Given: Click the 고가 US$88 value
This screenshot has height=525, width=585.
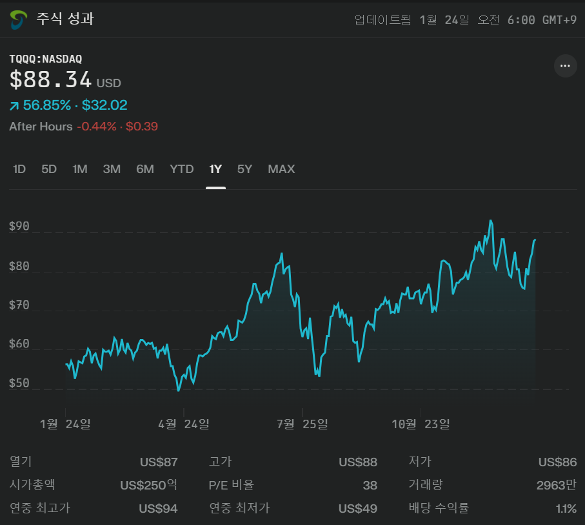Looking at the screenshot, I should (x=358, y=462).
